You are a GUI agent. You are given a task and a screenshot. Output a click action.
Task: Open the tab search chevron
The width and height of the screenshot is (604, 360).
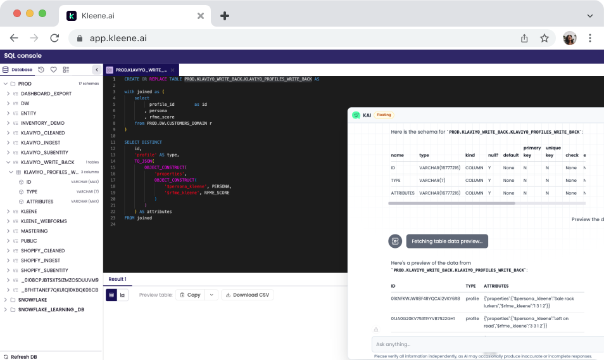[x=589, y=16]
